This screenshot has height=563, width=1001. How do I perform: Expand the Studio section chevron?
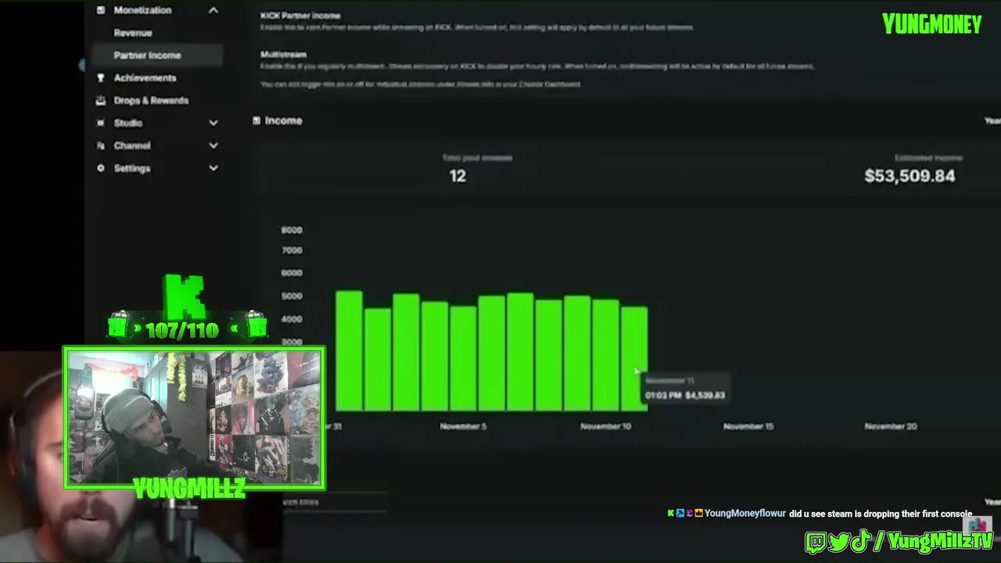pos(213,123)
